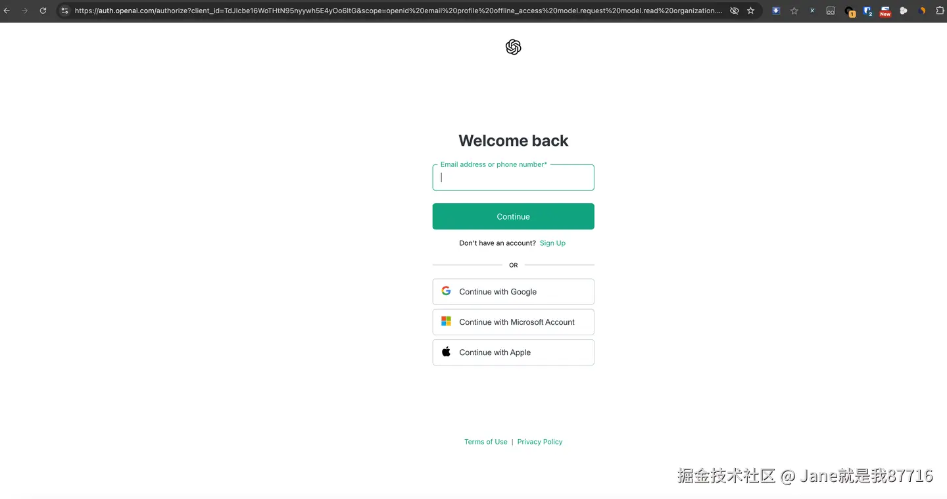Open the white circles extension icon
The image size is (947, 499).
[x=904, y=11]
